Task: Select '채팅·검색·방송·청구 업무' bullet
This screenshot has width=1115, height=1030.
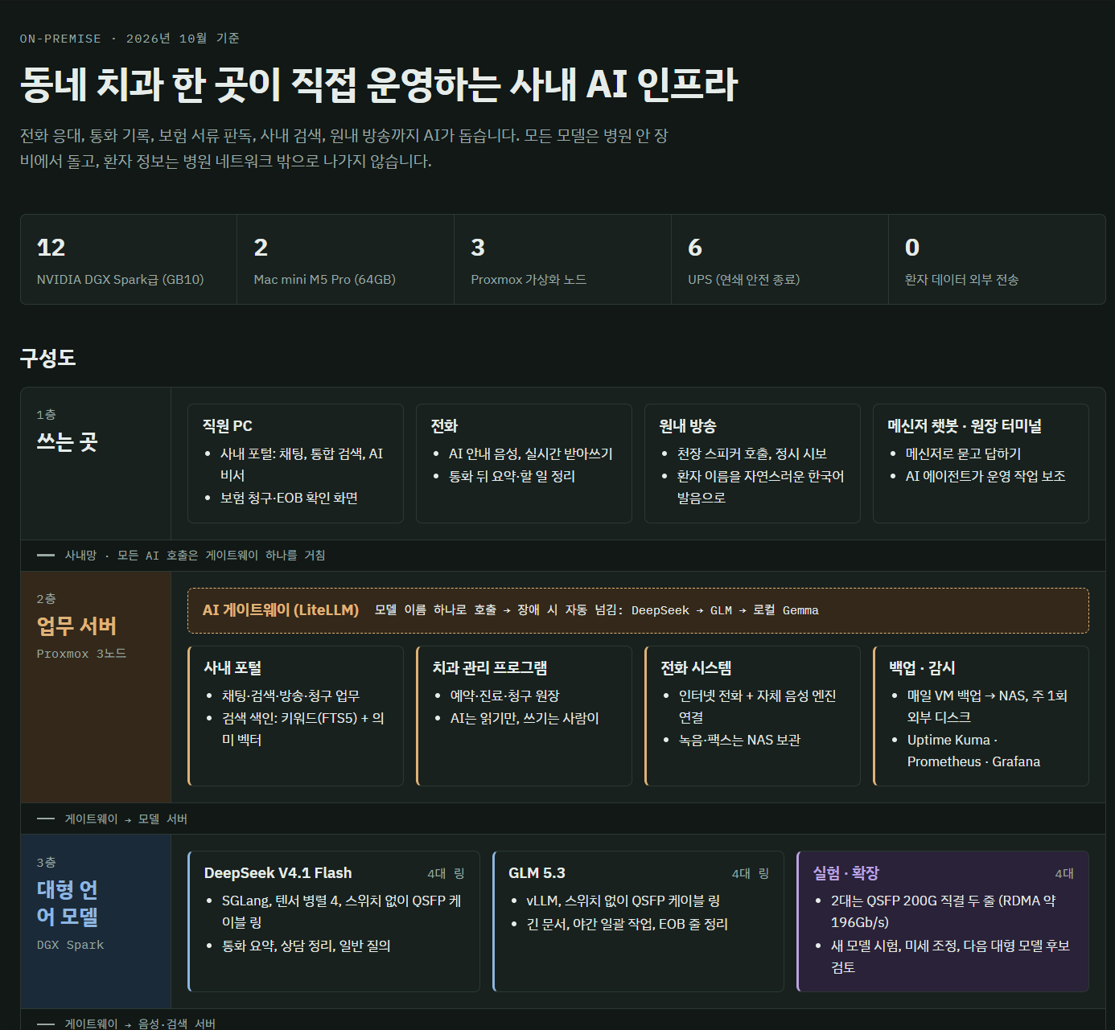Action: tap(290, 696)
